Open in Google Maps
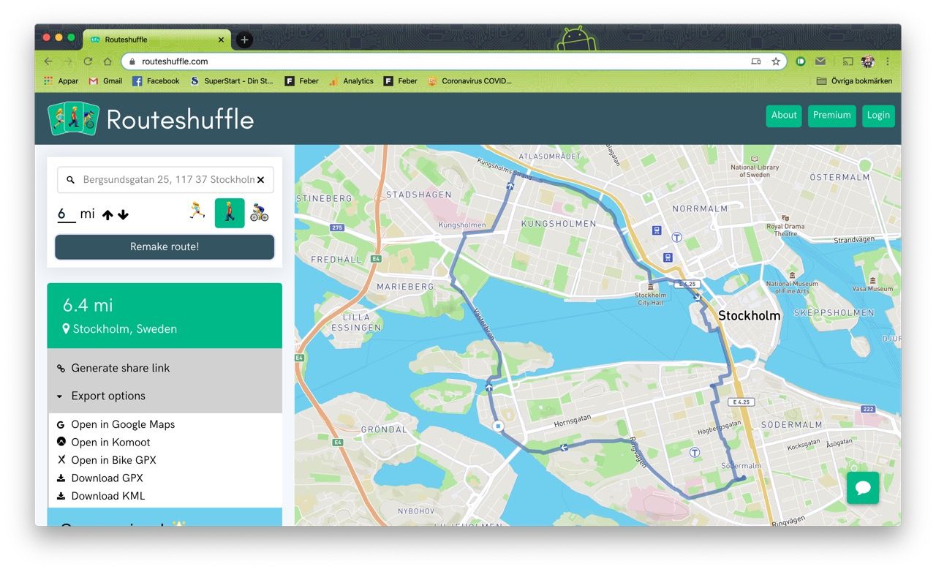 [123, 424]
